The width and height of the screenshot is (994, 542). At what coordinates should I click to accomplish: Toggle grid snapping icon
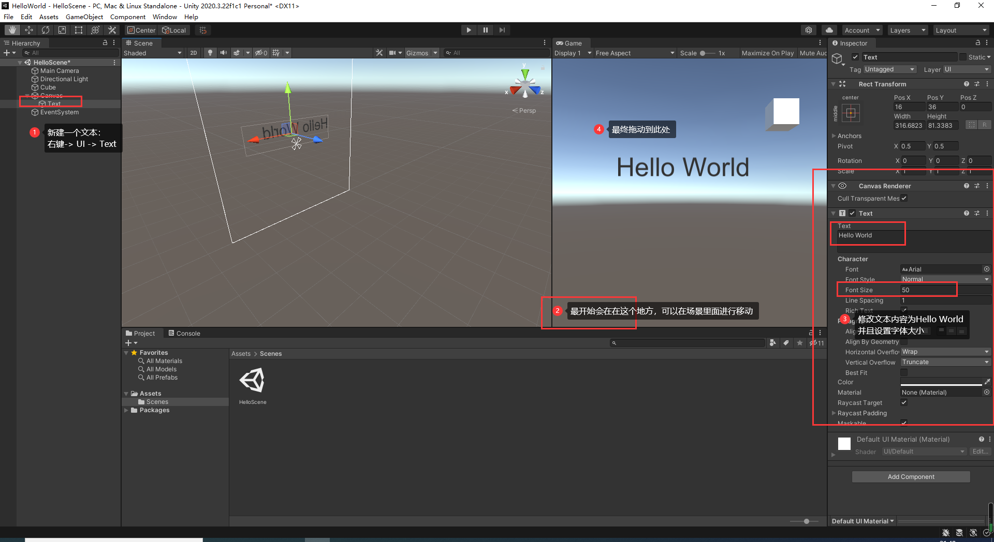point(203,30)
